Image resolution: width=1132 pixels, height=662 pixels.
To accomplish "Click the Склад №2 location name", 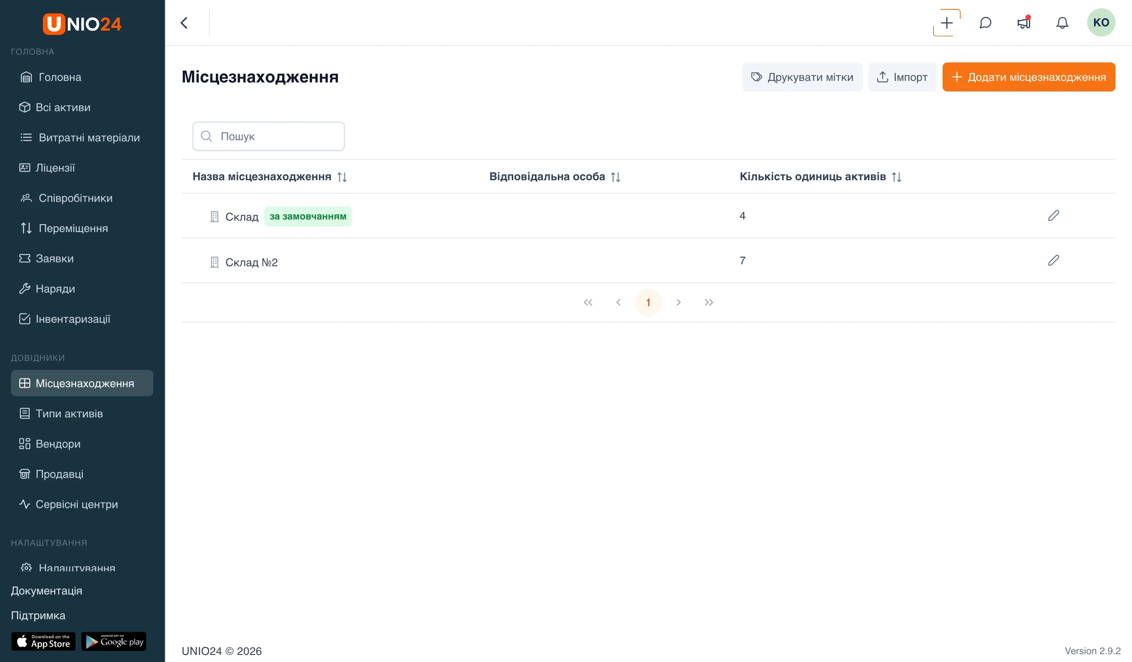I will point(252,262).
